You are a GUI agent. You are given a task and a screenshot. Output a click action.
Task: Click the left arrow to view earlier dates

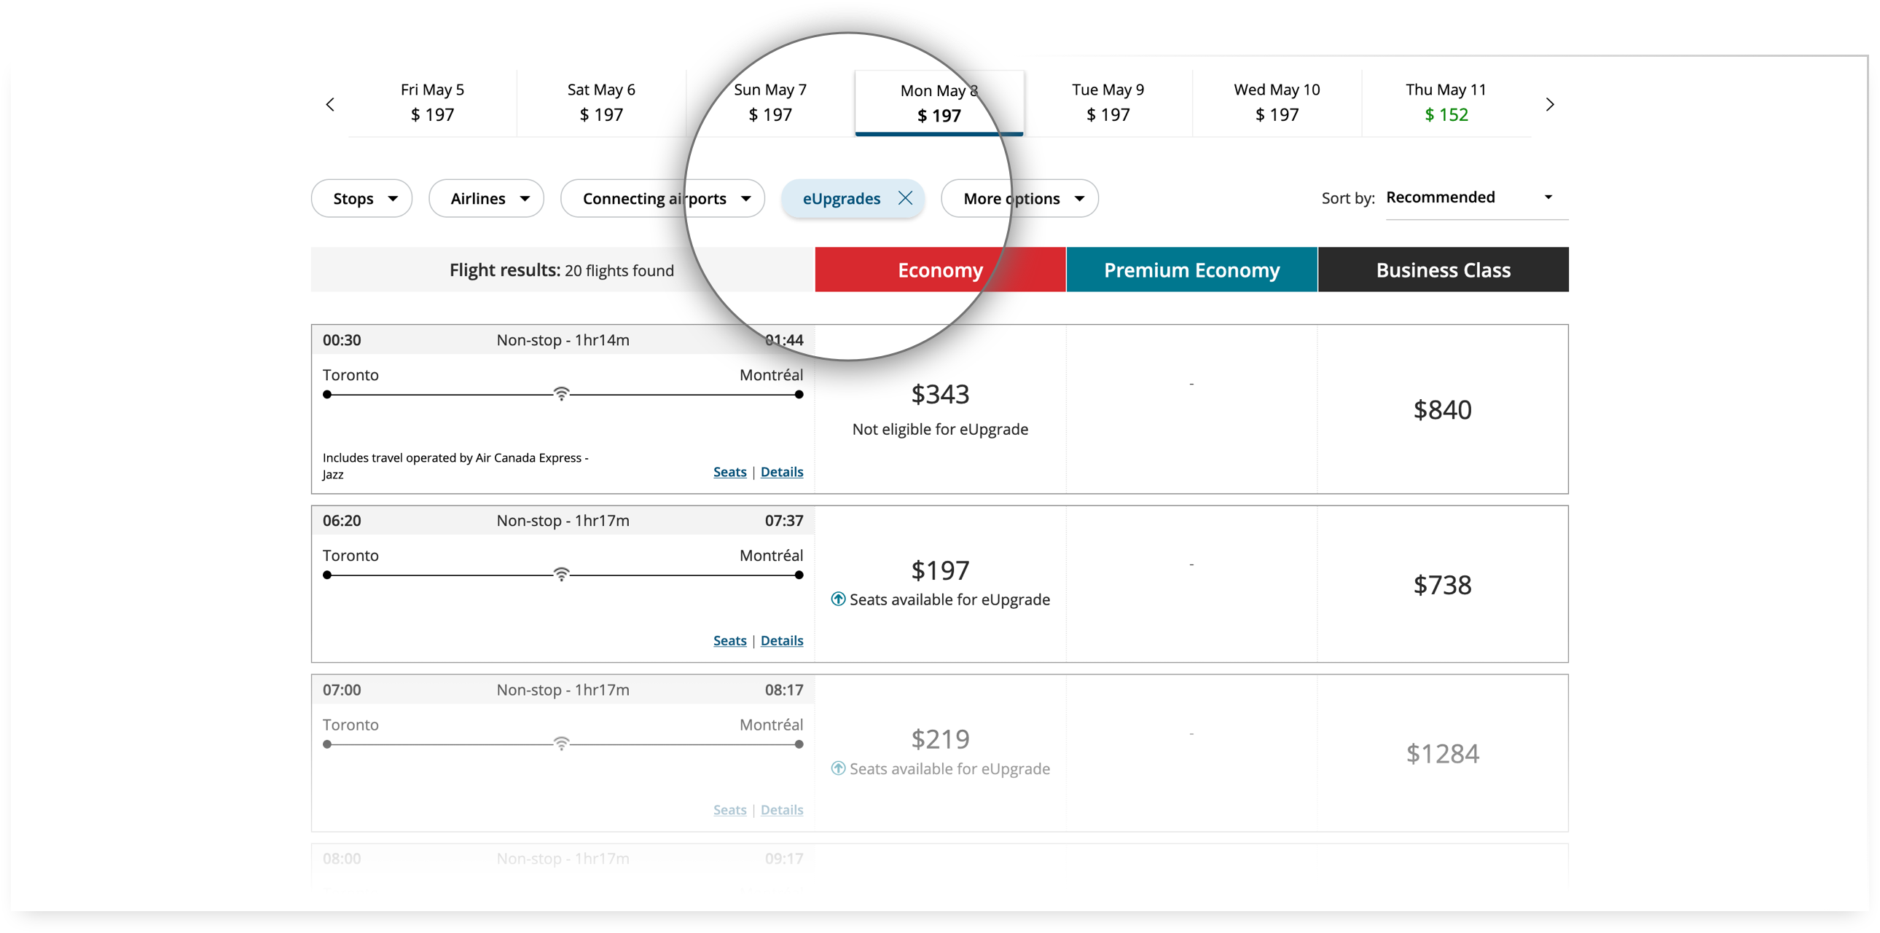point(331,106)
